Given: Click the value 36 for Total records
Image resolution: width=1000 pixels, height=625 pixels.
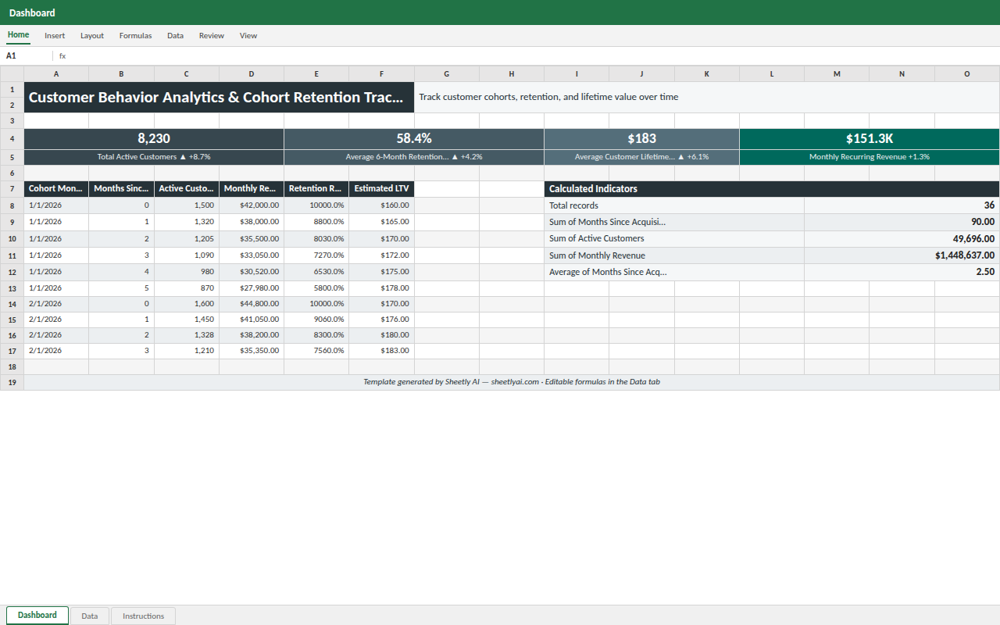Looking at the screenshot, I should (x=902, y=205).
